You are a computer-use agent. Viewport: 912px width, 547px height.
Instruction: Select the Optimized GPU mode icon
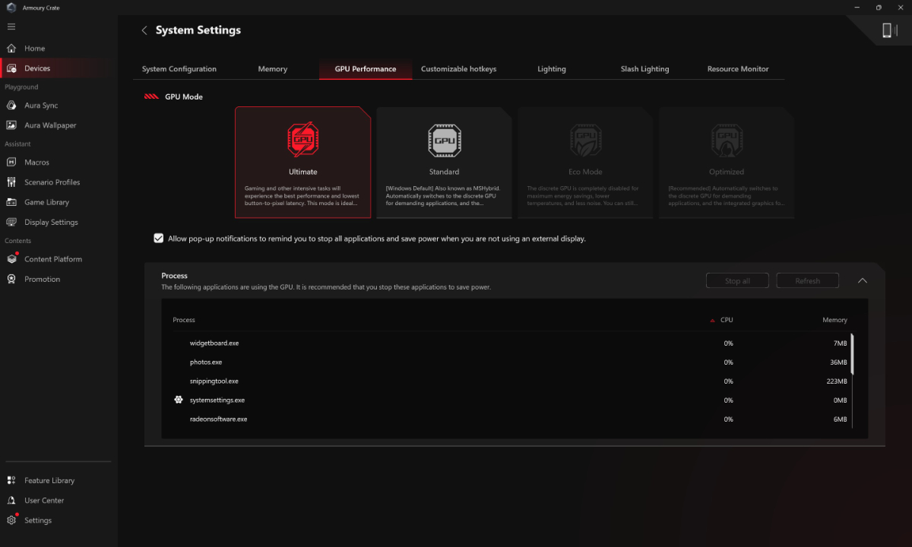click(727, 141)
